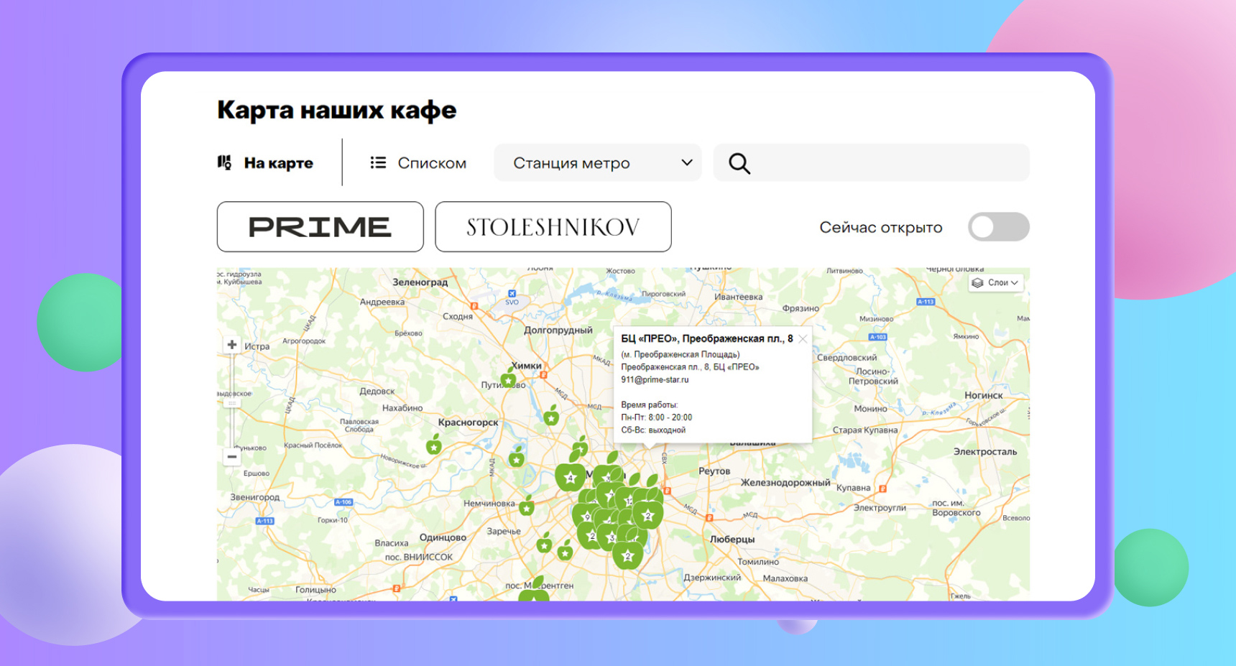The image size is (1236, 666).
Task: Click the 'Ногинск' city label on the map
Action: tap(984, 395)
